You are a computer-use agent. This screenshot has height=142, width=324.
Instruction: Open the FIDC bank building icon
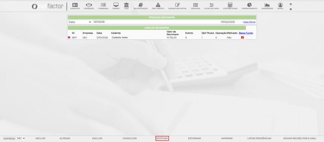(126, 5)
